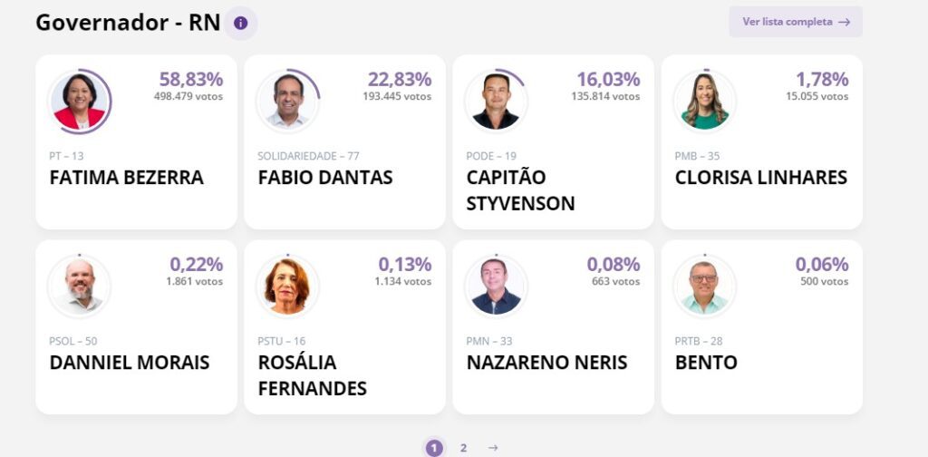
Task: Go to results page 2
Action: coord(463,448)
